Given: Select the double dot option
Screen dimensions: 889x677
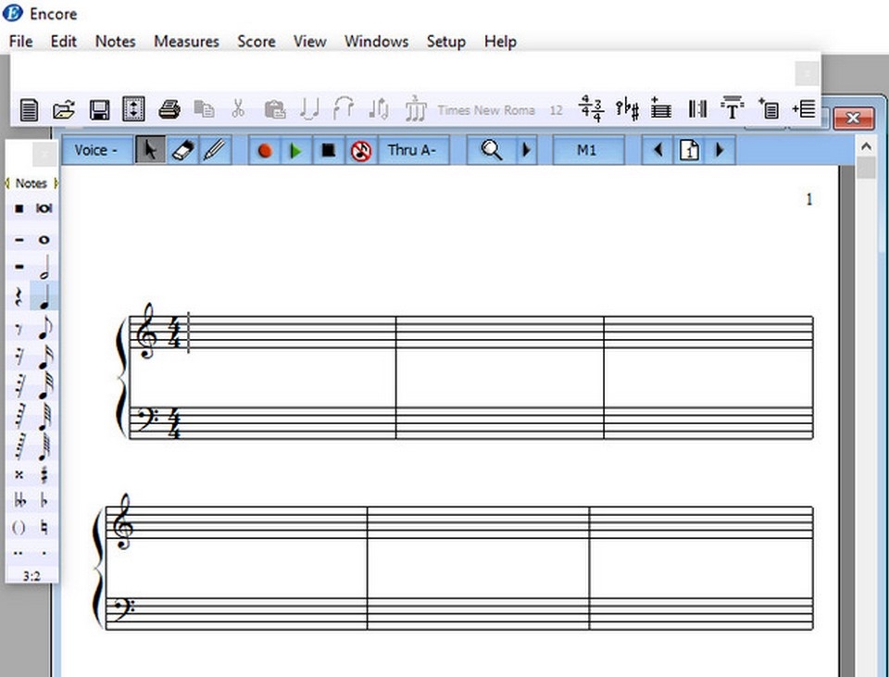Looking at the screenshot, I should coord(19,553).
